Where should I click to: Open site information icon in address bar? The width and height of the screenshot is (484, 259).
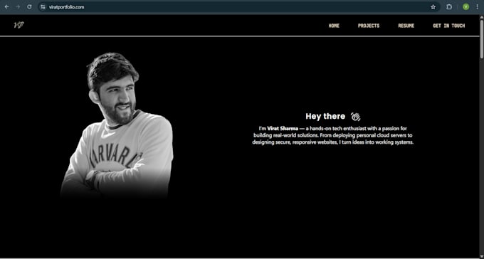click(x=43, y=7)
